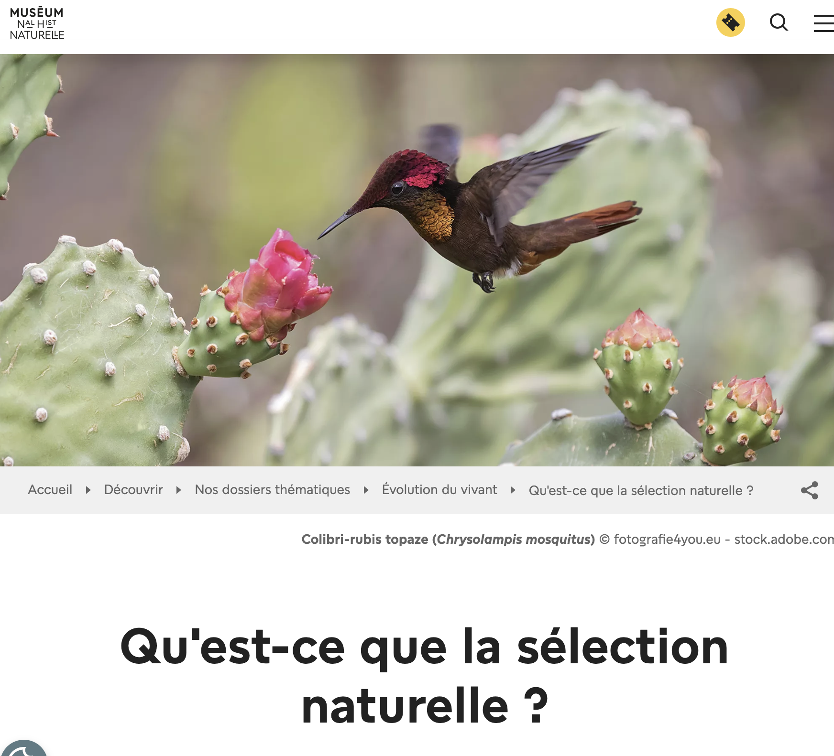Image resolution: width=834 pixels, height=756 pixels.
Task: Open the cookie settings badge at bottom-left
Action: tap(24, 748)
